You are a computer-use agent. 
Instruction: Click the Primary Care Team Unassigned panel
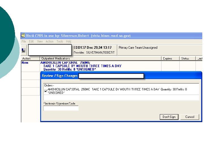coord(160,50)
